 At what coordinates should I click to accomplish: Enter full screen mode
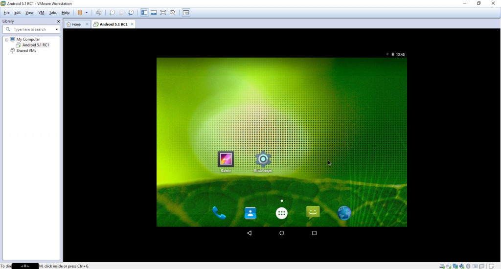[x=163, y=12]
